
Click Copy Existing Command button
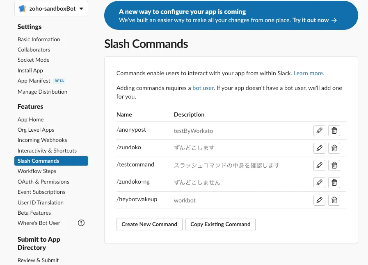[x=220, y=224]
